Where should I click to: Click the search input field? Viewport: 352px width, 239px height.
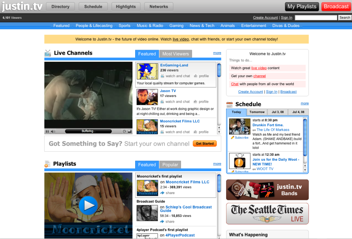(x=316, y=18)
